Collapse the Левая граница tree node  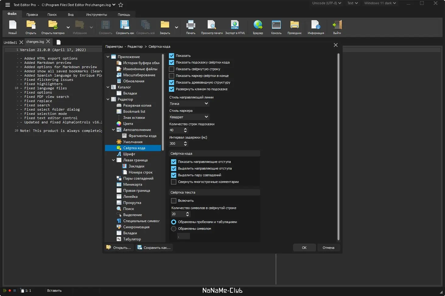pos(113,160)
